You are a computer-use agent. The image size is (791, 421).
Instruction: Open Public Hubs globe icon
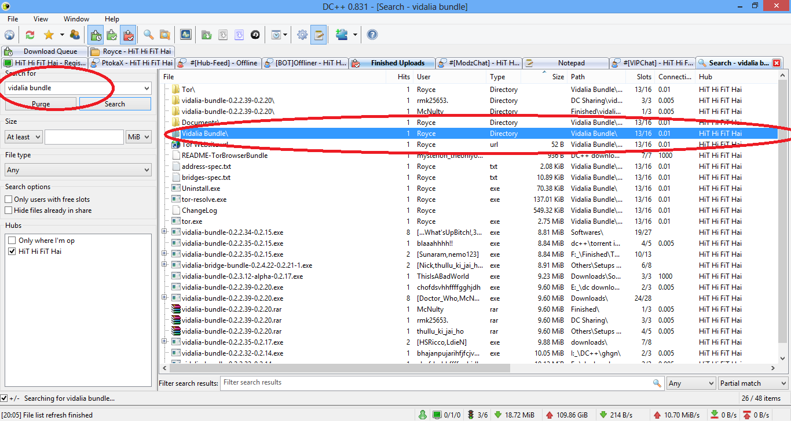point(10,35)
